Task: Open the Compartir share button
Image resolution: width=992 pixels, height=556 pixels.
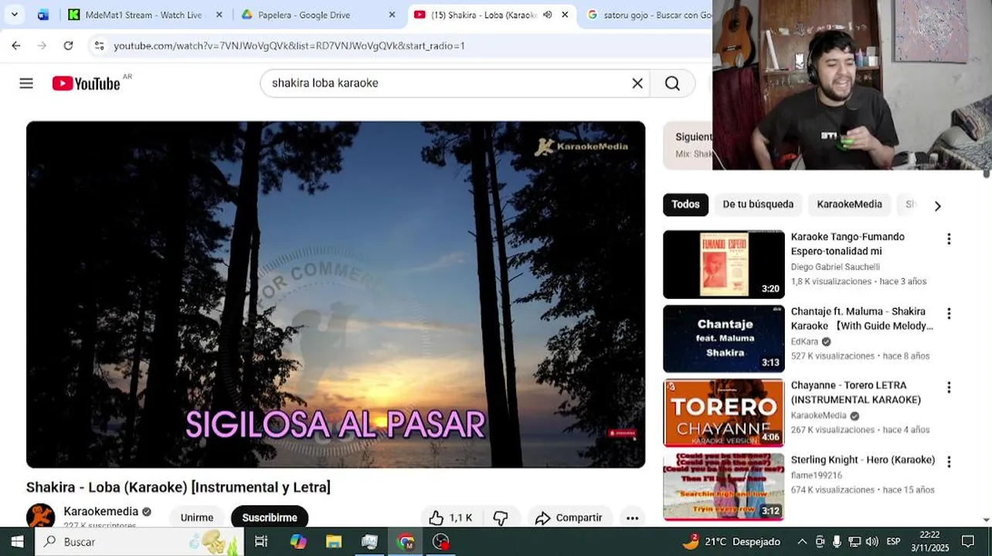Action: [x=569, y=518]
